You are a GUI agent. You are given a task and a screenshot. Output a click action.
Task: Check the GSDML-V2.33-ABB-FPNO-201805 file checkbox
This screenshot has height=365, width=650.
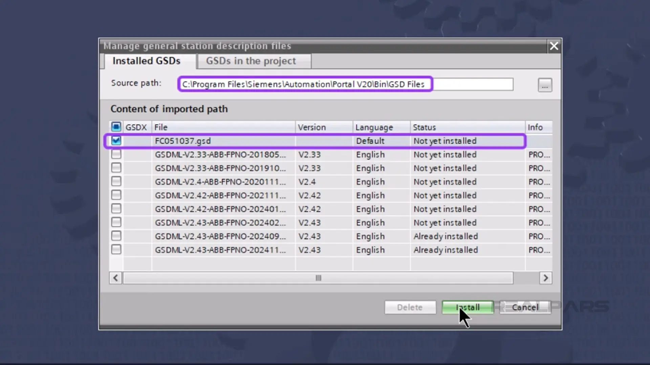[116, 154]
